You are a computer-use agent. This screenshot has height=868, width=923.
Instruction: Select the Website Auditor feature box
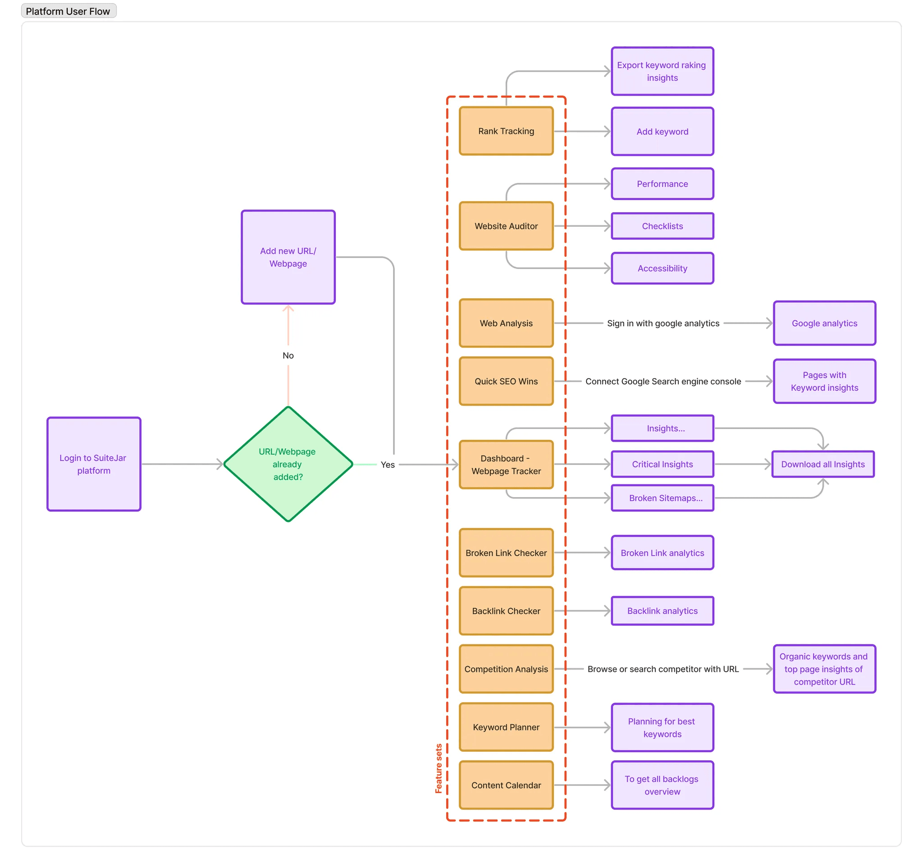(x=506, y=226)
